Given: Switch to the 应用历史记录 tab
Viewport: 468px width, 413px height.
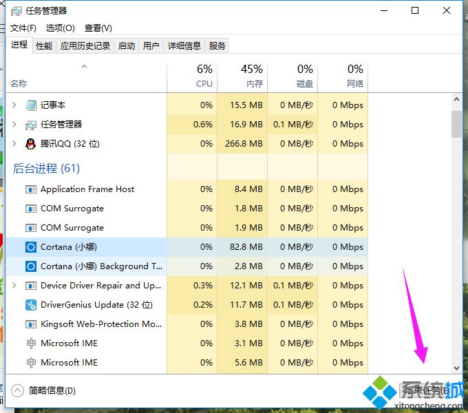Looking at the screenshot, I should pos(85,46).
